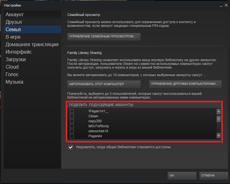Click the accounts list scroll-up arrow
The height and width of the screenshot is (184, 230).
[218, 112]
